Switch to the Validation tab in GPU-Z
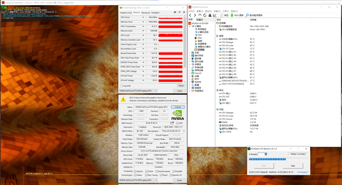The height and width of the screenshot is (185, 342). tap(156, 13)
